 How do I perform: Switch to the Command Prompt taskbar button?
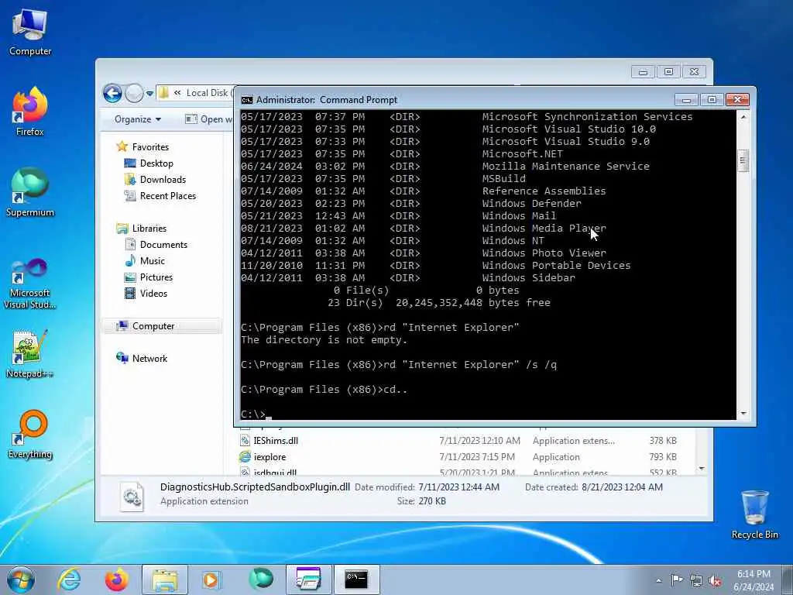click(356, 580)
